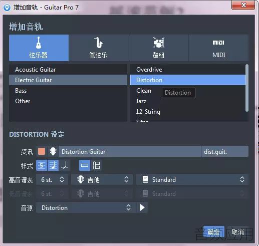
Task: Open the track icon picker (guitar headstock)
Action: [53, 151]
